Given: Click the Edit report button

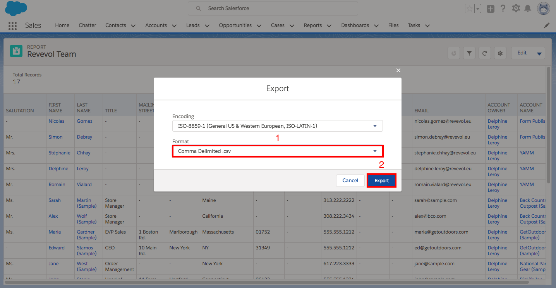Looking at the screenshot, I should (x=522, y=53).
